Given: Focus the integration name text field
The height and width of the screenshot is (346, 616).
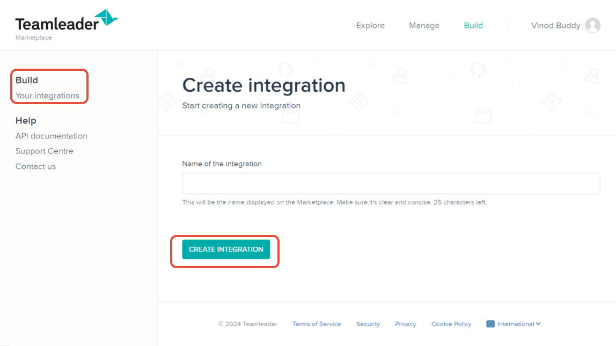Looking at the screenshot, I should pos(391,183).
